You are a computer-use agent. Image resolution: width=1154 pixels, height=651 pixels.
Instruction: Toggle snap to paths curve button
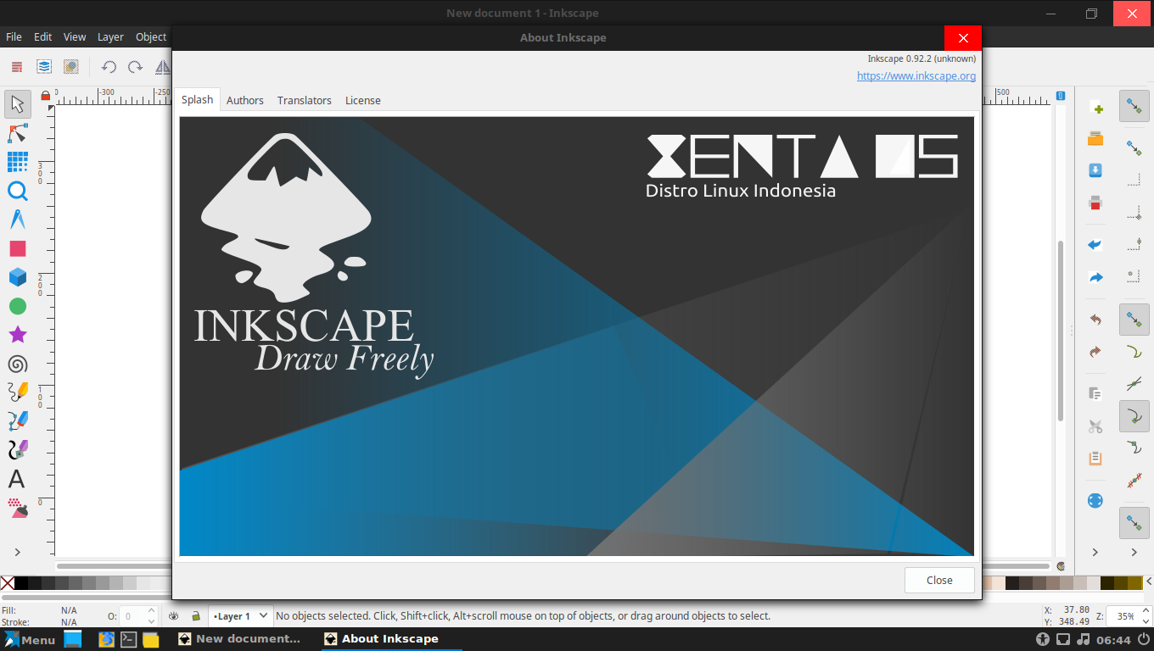click(x=1134, y=352)
